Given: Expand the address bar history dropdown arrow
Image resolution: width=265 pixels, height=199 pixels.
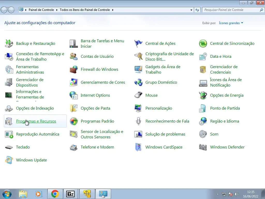Looking at the screenshot, I should pyautogui.click(x=191, y=10).
